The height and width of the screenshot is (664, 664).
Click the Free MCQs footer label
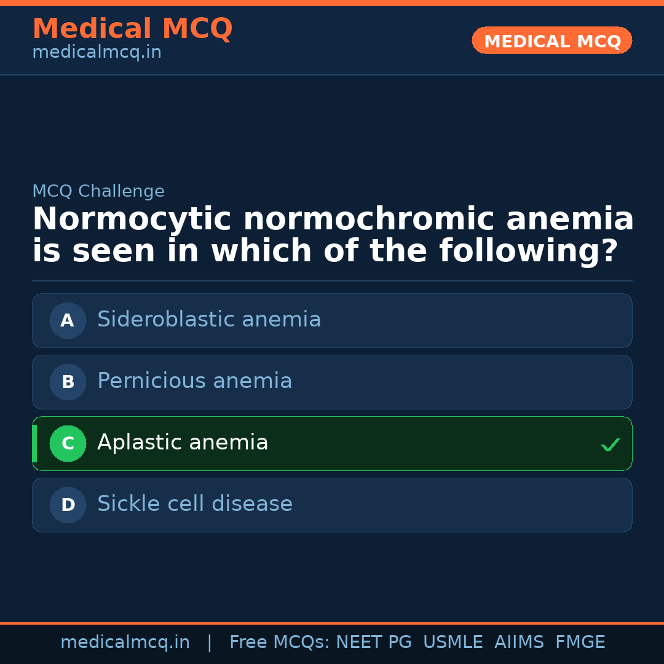[x=279, y=642]
